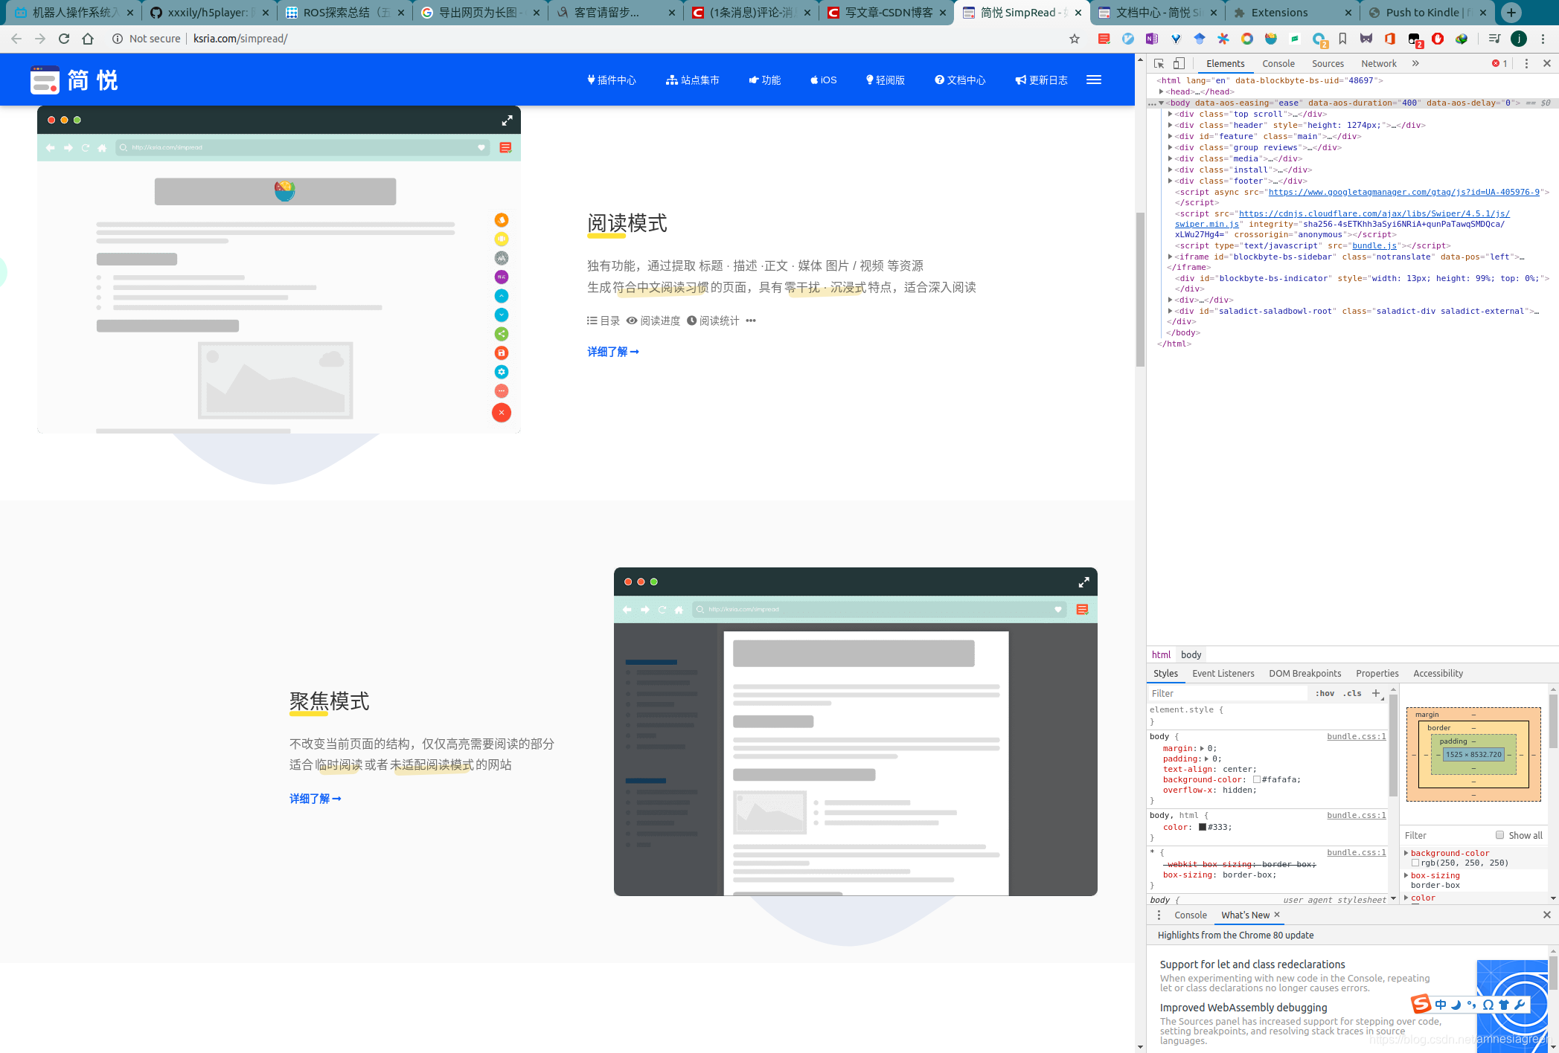1559x1053 pixels.
Task: Open the drawer three-dot menu beside Console
Action: pos(1159,915)
